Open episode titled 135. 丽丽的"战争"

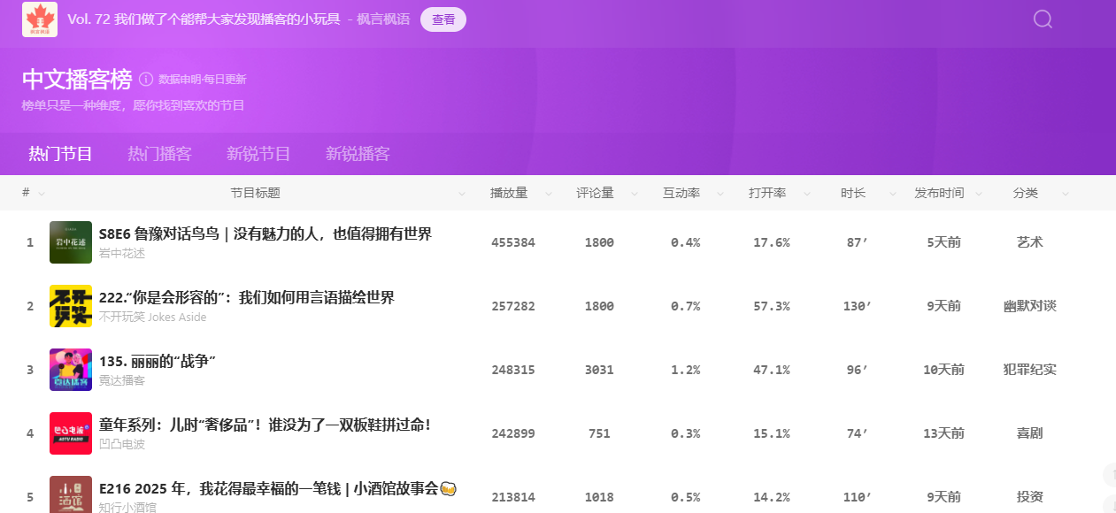[x=158, y=361]
